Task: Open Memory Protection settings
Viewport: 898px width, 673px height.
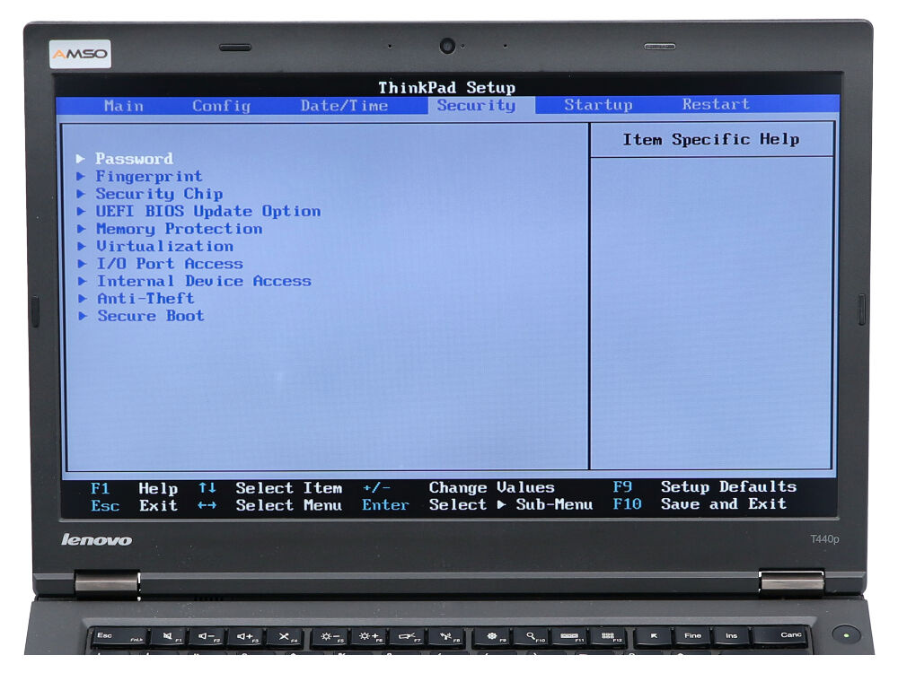Action: 179,229
